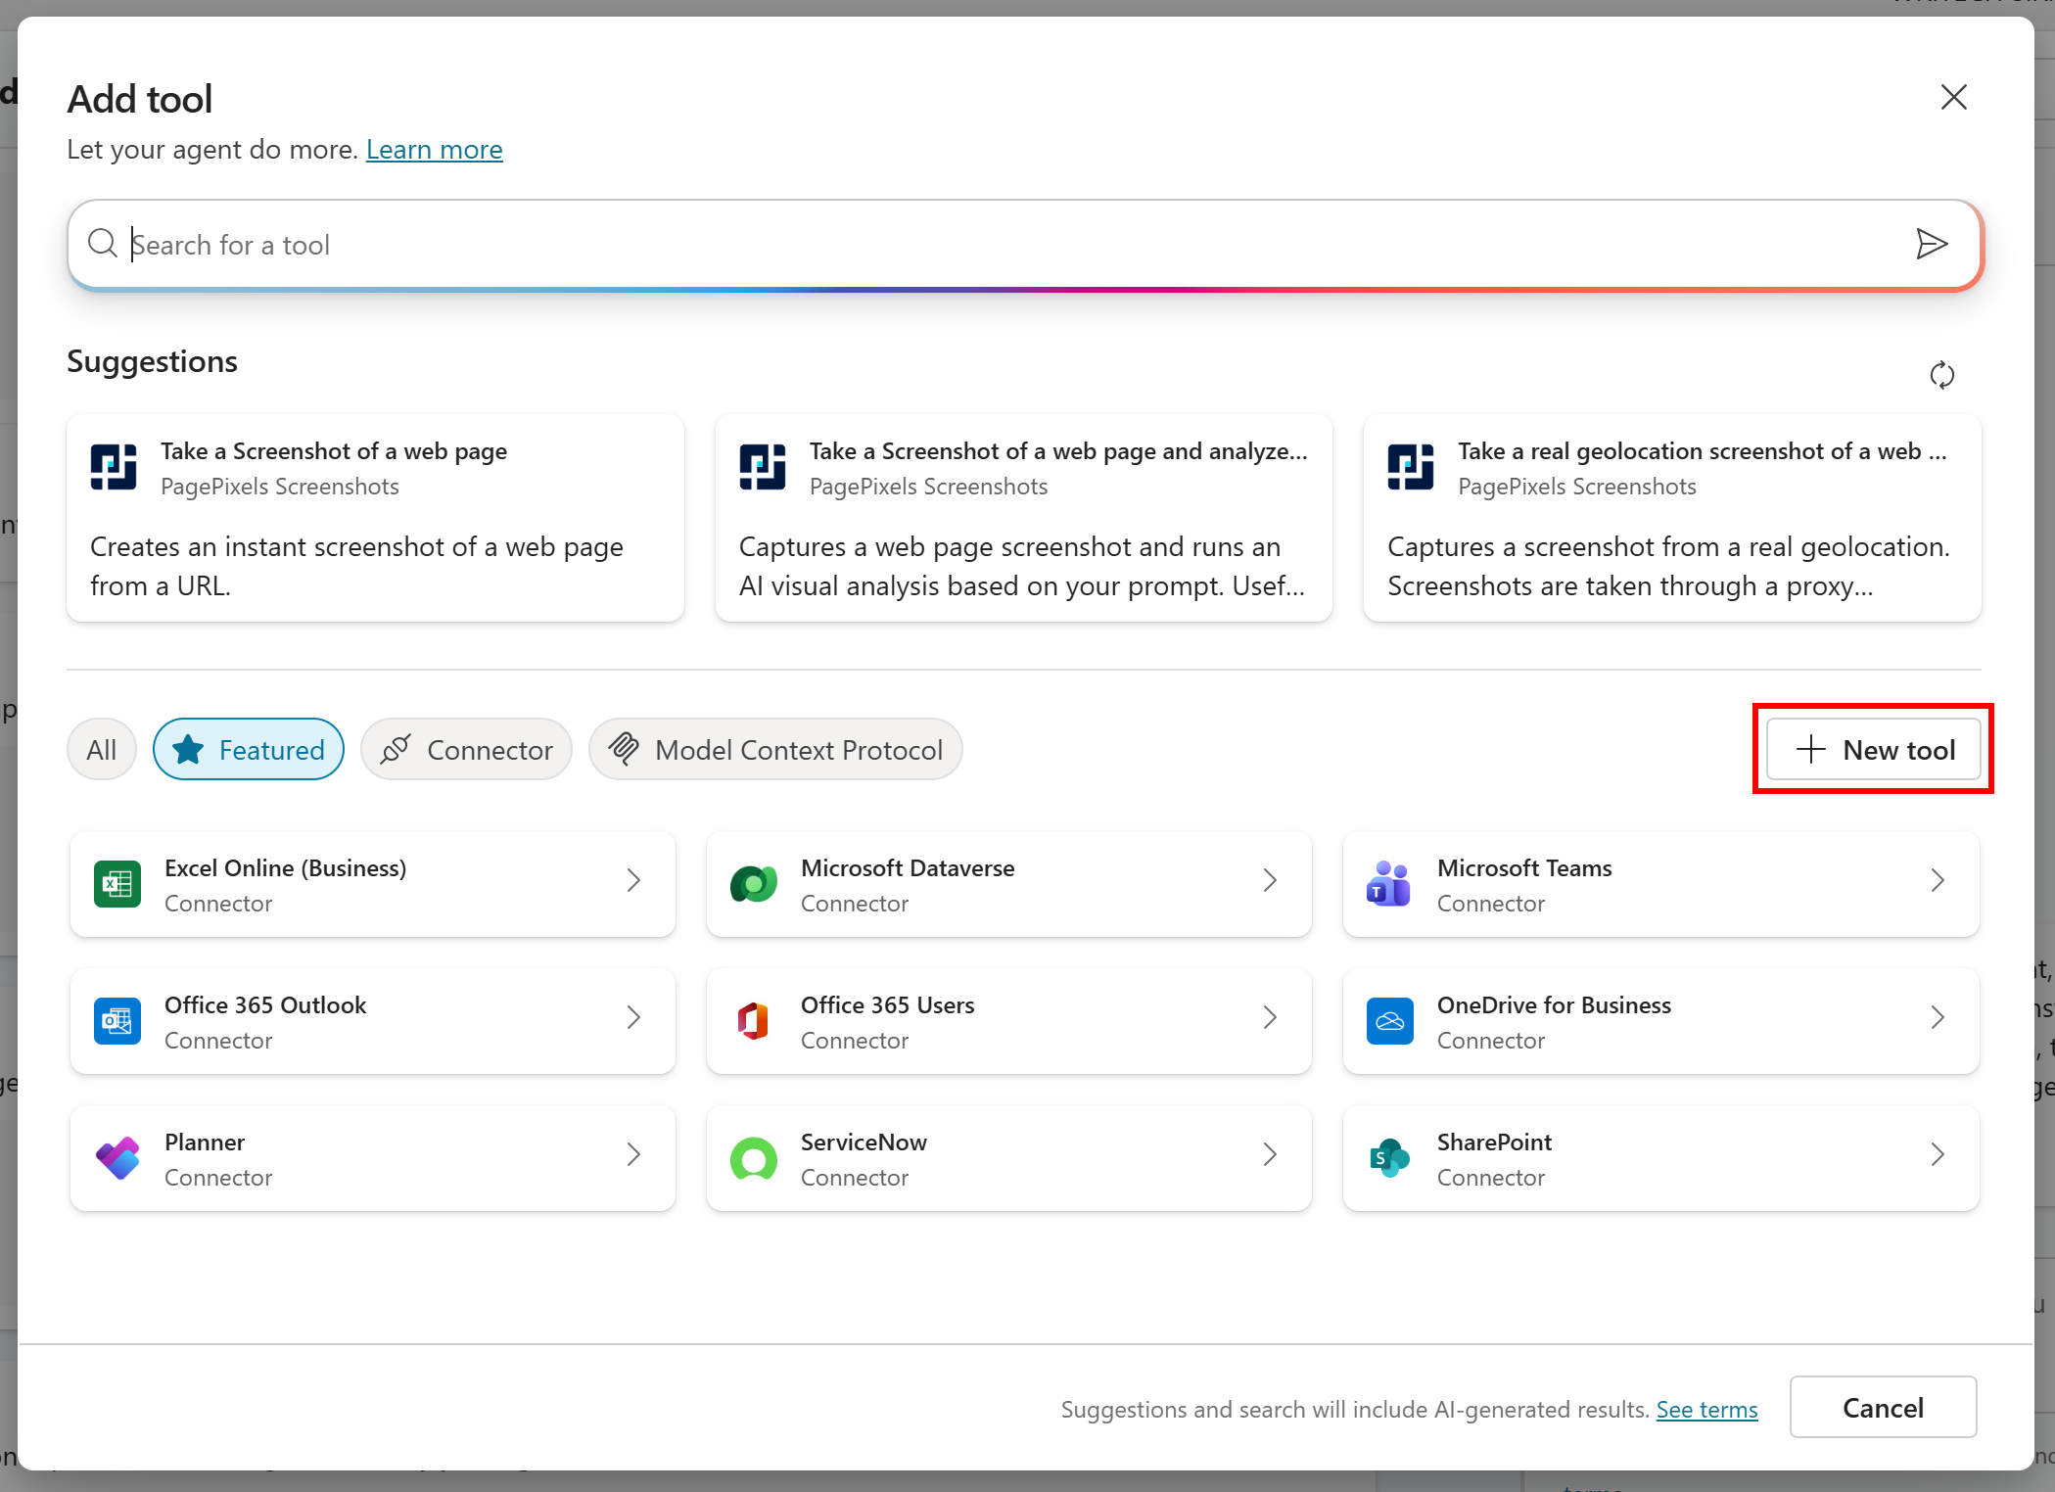Click inside the tool search field
2055x1492 pixels.
pyautogui.click(x=587, y=244)
